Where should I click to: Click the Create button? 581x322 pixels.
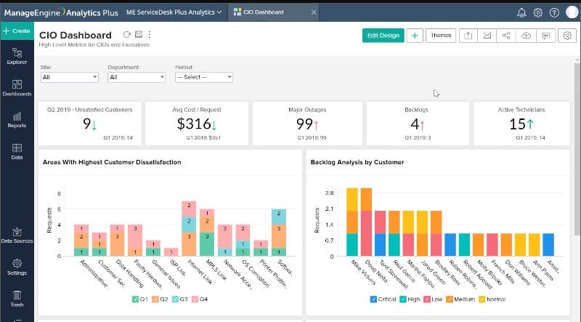coord(17,31)
